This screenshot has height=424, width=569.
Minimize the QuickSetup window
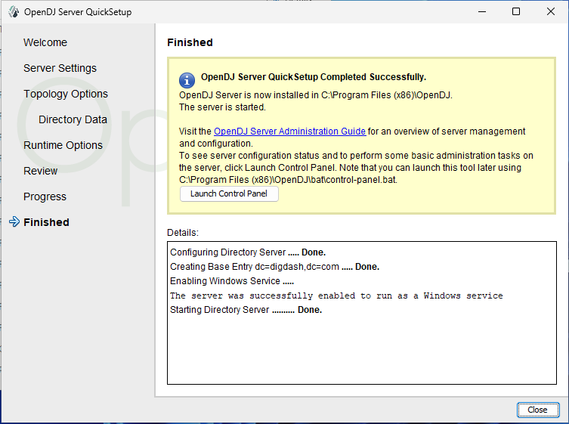(x=481, y=11)
